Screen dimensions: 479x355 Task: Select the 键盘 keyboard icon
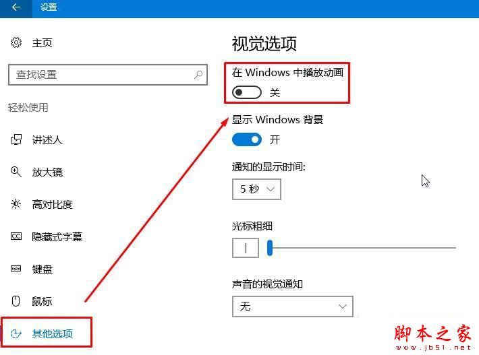pyautogui.click(x=16, y=269)
